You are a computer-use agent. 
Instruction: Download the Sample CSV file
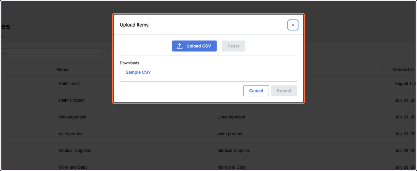[x=138, y=72]
